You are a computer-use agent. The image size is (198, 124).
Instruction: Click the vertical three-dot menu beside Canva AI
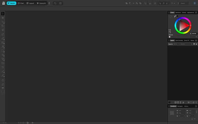[x=49, y=3]
